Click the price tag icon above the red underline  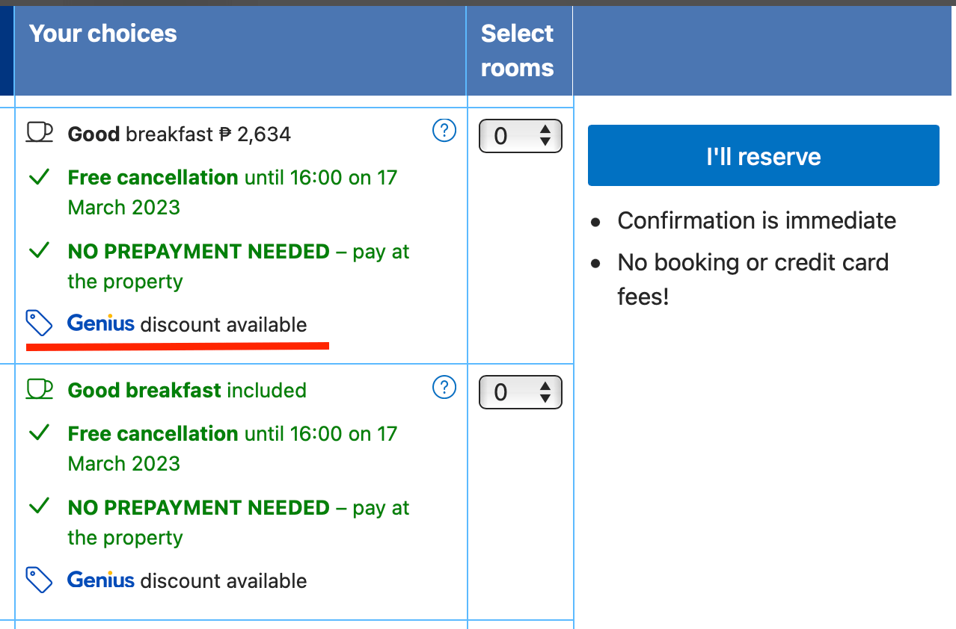(x=39, y=323)
